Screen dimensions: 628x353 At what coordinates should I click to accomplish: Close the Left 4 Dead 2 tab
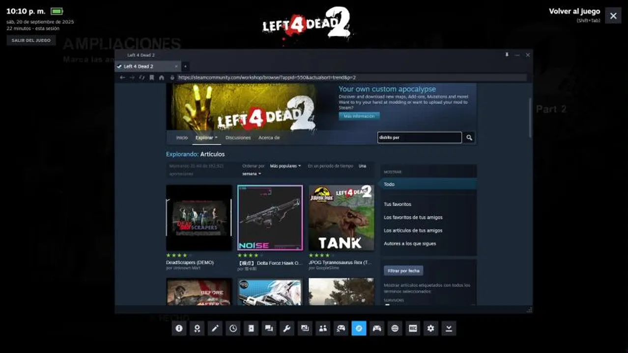click(x=176, y=66)
